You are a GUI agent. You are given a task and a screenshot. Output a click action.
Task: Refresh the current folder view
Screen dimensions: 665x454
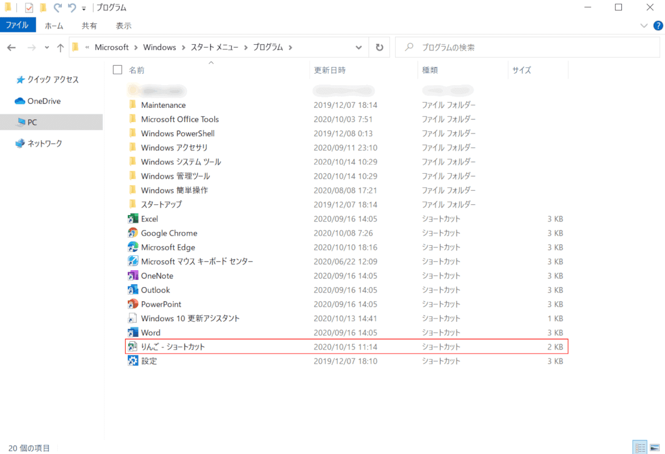(379, 48)
